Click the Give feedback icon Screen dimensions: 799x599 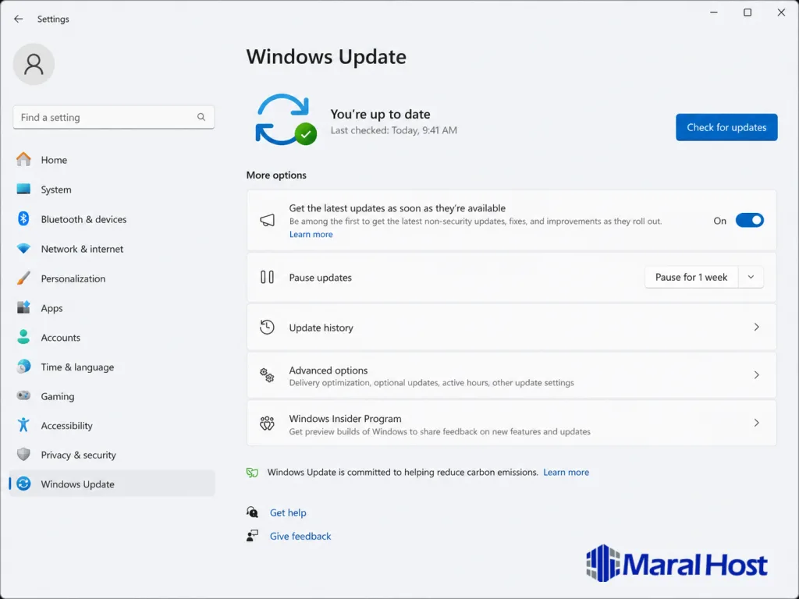coord(252,535)
